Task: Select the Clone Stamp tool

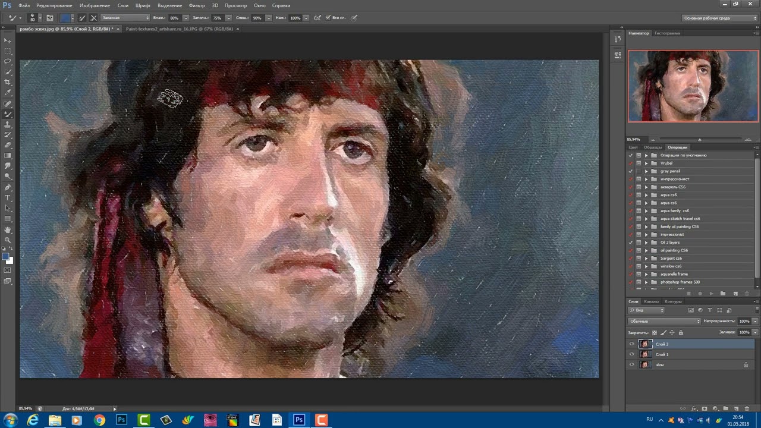Action: click(8, 124)
